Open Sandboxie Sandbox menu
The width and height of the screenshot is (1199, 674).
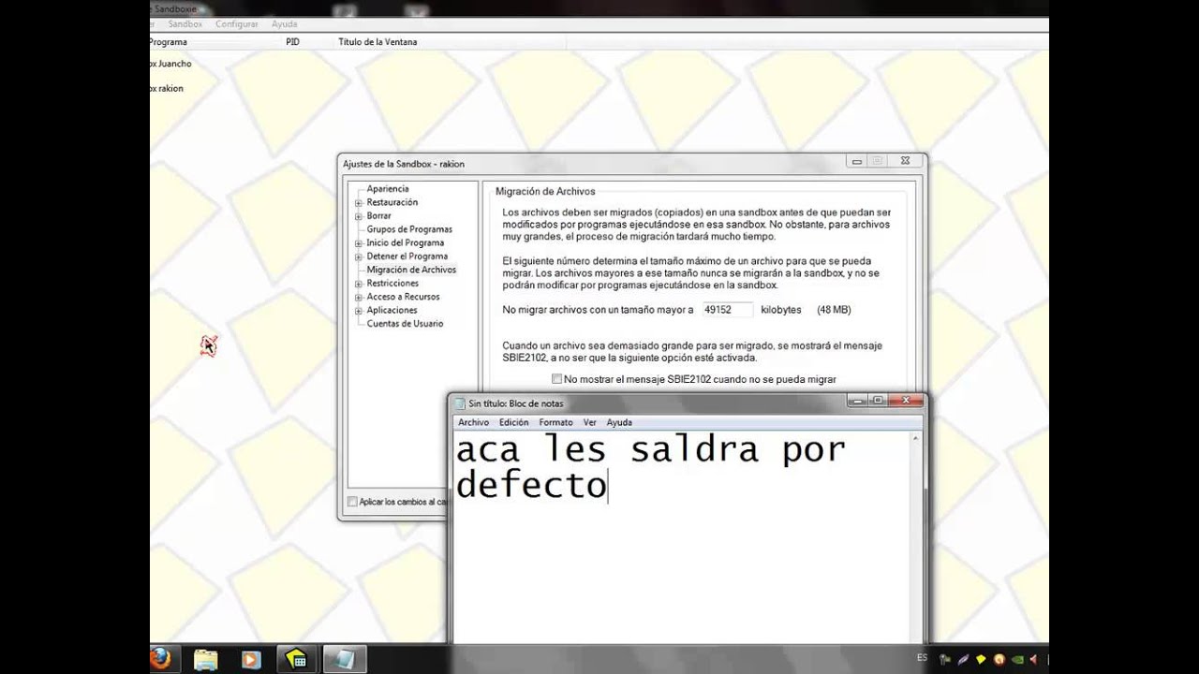click(185, 23)
